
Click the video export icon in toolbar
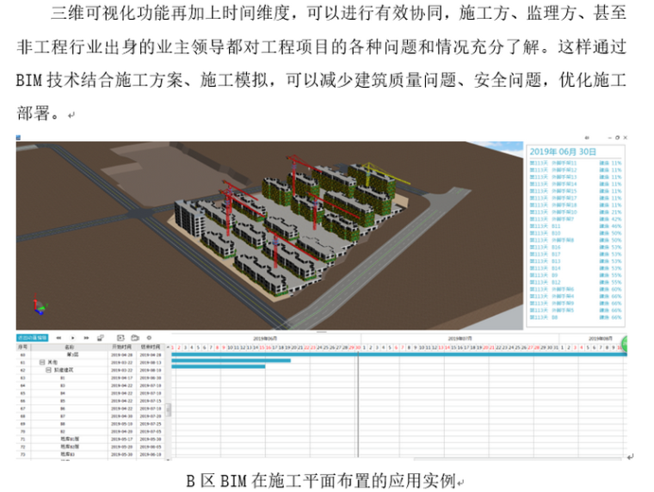point(120,338)
